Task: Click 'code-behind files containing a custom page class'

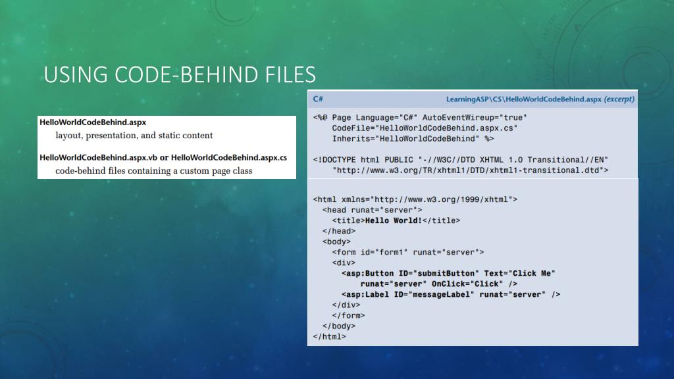Action: click(154, 171)
